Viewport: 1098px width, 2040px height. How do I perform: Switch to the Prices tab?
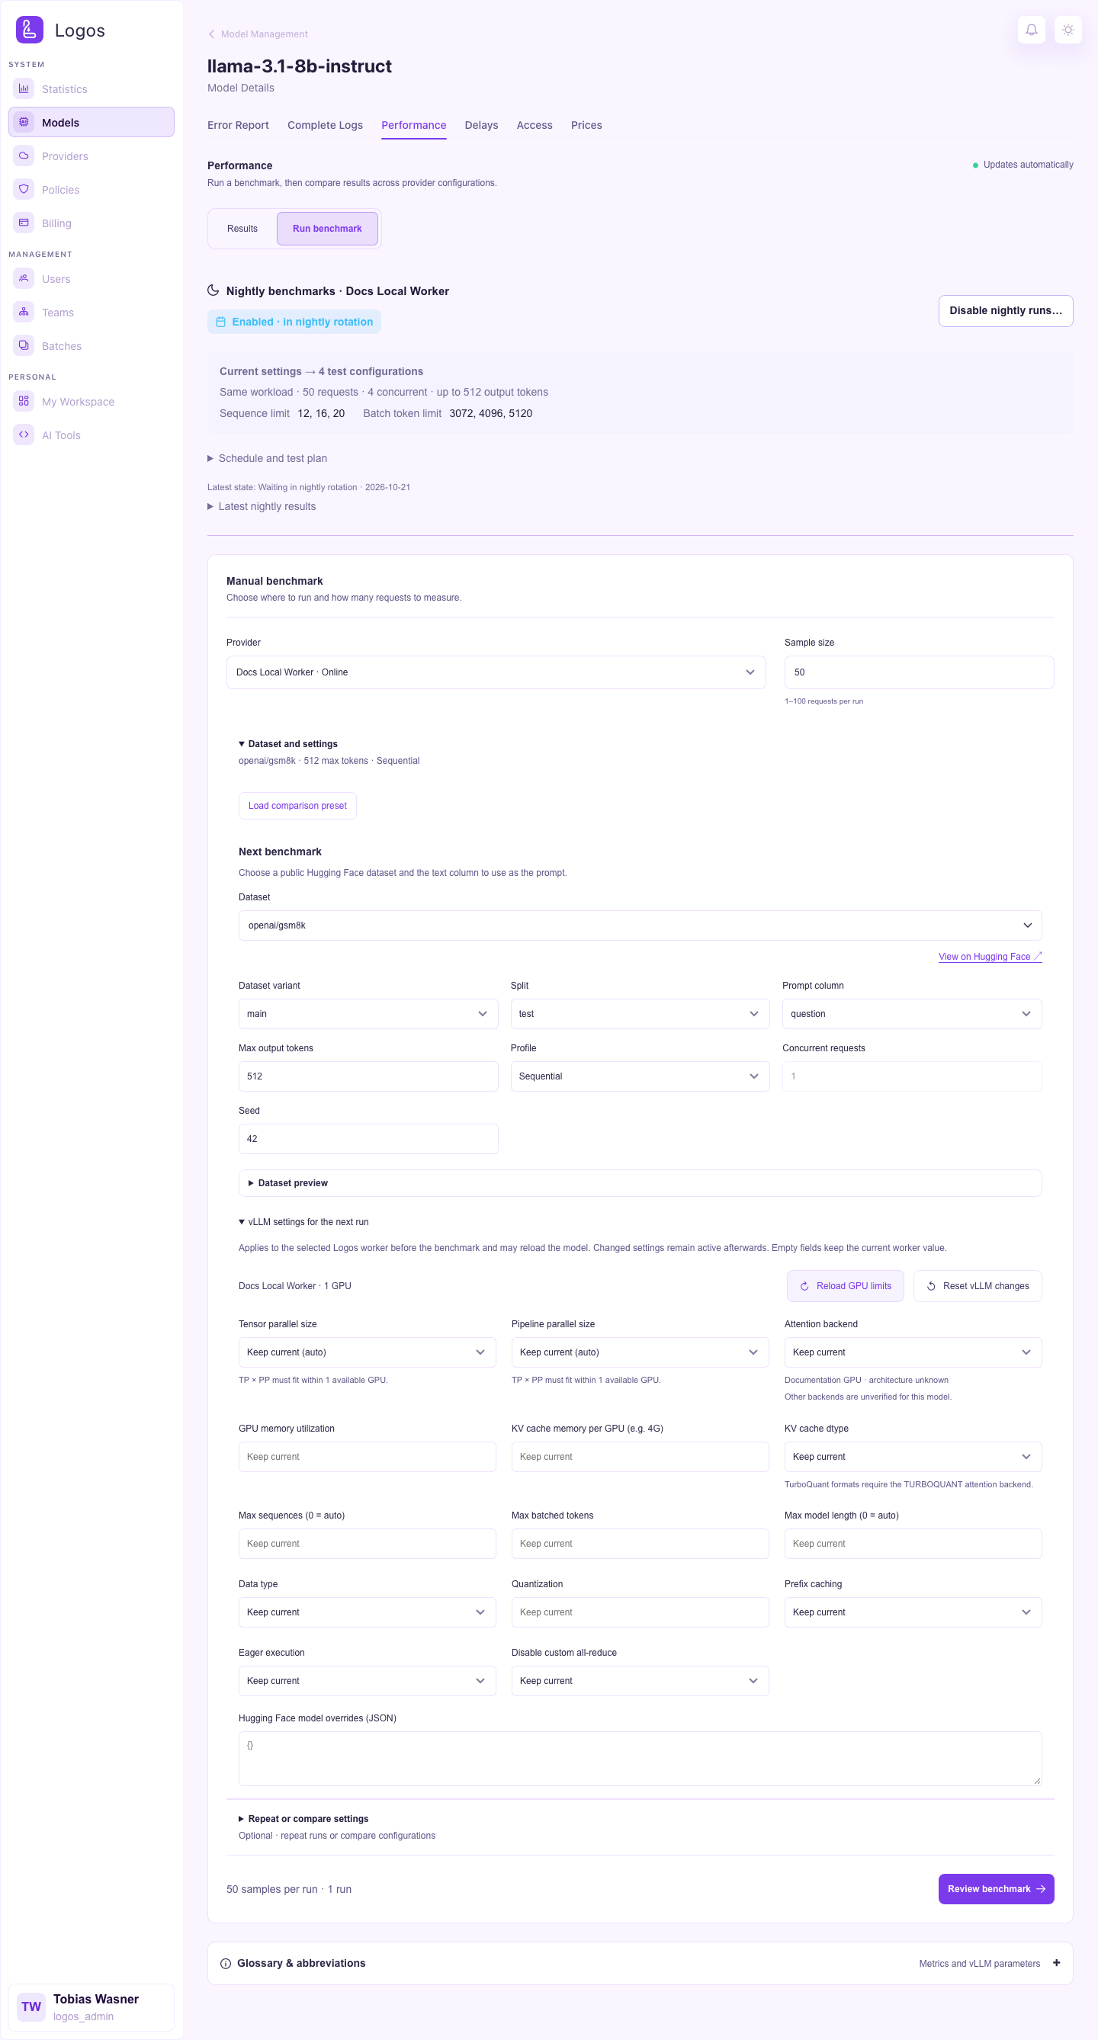click(x=586, y=125)
